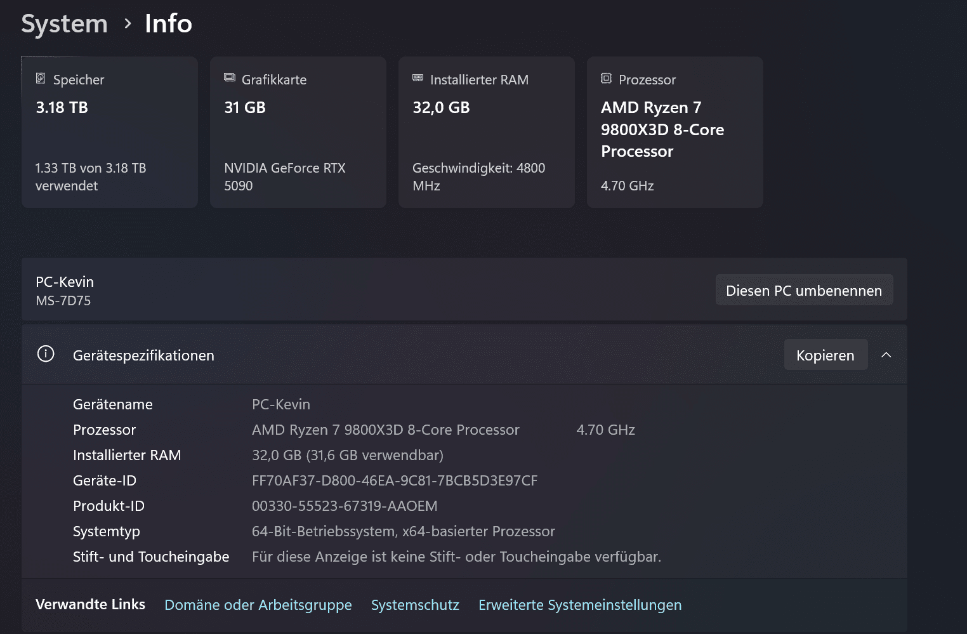Screen dimensions: 967x634
Task: Open the Domäne oder Arbeitsgruppe link
Action: (x=258, y=605)
